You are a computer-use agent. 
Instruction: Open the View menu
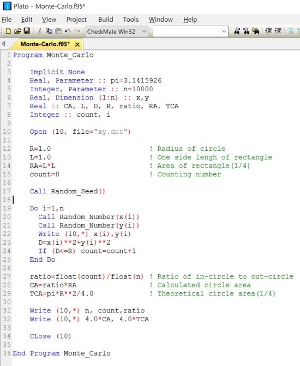tap(49, 20)
